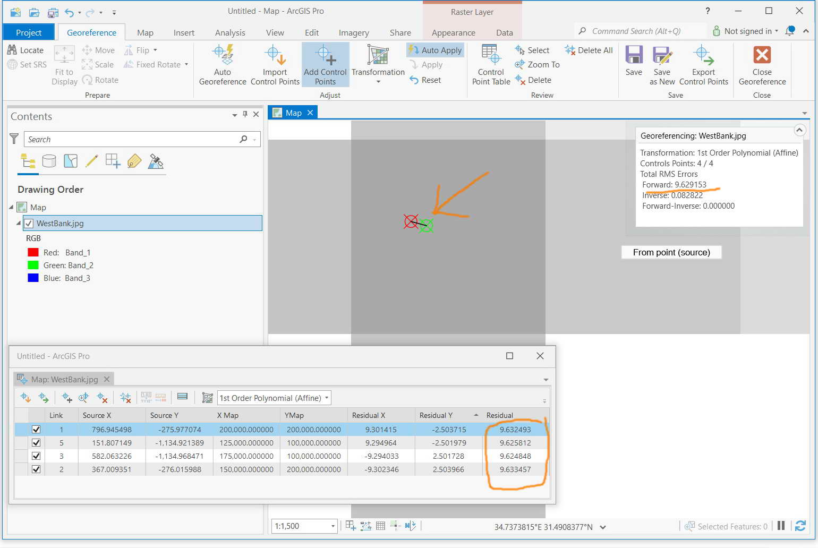Click Fit to Display
This screenshot has height=548, width=818.
64,65
